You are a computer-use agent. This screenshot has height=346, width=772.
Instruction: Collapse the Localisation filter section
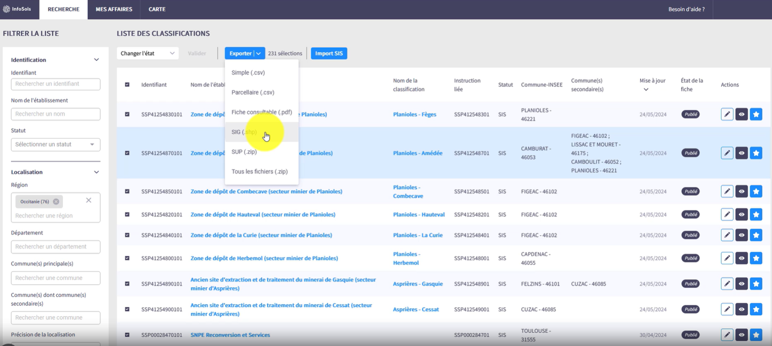pyautogui.click(x=96, y=172)
